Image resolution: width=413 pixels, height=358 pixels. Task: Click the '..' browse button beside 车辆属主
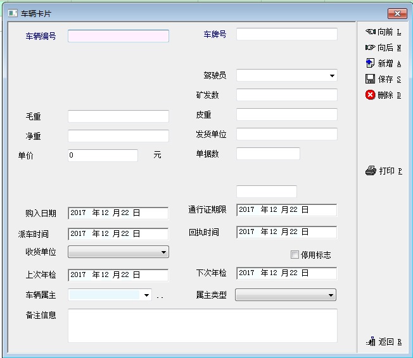point(160,295)
